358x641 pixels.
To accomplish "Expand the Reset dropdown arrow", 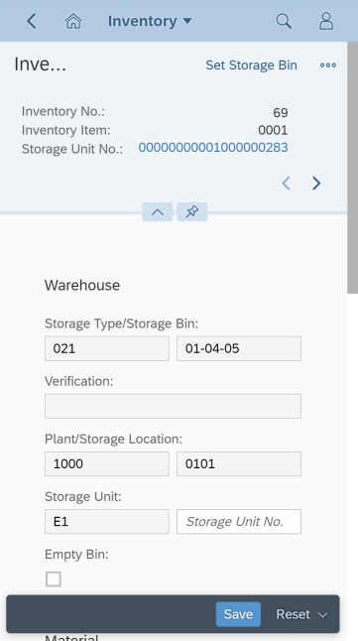I will (x=323, y=615).
